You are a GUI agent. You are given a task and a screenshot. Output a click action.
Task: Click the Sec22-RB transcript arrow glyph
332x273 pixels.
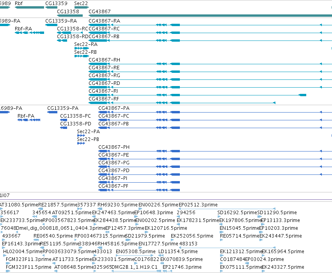(82, 56)
